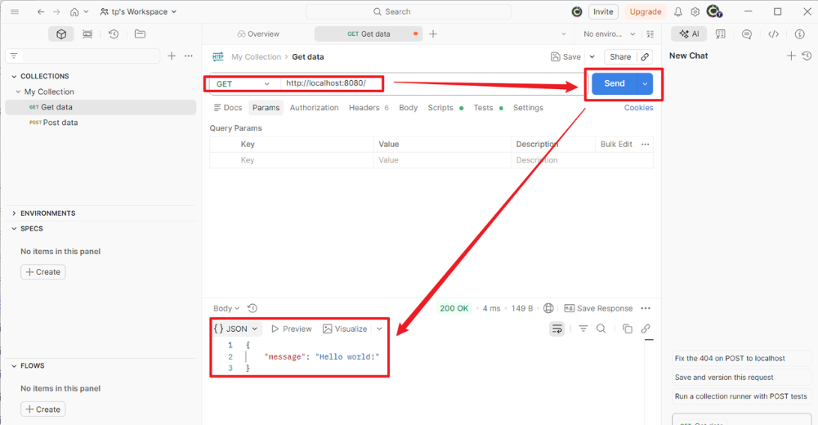Open the response Body dropdown
The width and height of the screenshot is (818, 425).
coord(226,308)
